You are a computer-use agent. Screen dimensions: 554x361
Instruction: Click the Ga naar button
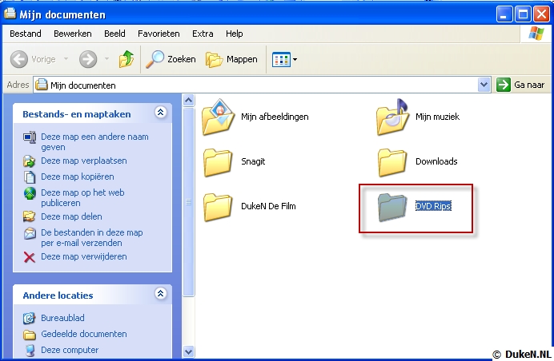tap(520, 85)
